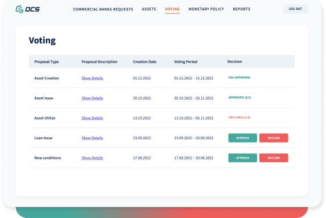Click creation date 23.09.2022
This screenshot has height=218, width=326.
(x=142, y=138)
